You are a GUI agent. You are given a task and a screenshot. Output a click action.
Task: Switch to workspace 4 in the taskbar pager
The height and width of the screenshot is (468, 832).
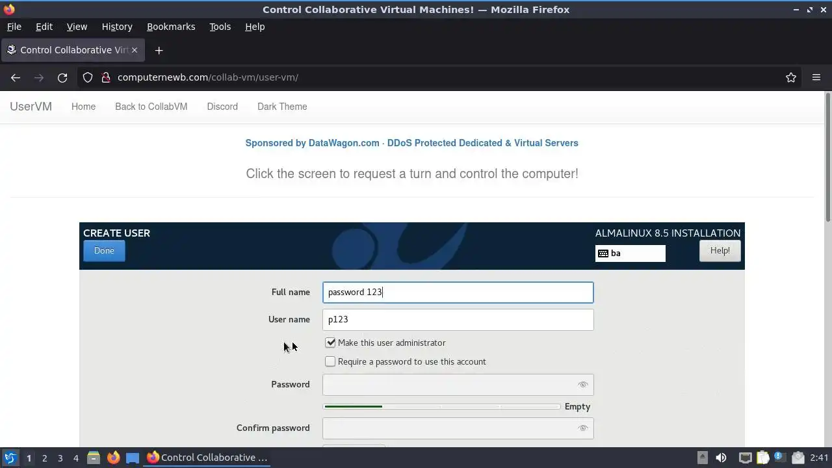click(x=75, y=458)
